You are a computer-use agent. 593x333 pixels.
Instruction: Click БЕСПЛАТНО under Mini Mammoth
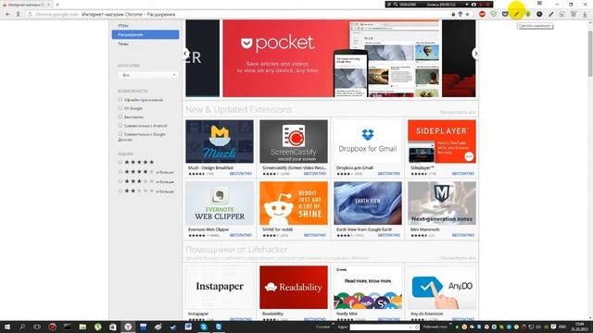[x=463, y=235]
